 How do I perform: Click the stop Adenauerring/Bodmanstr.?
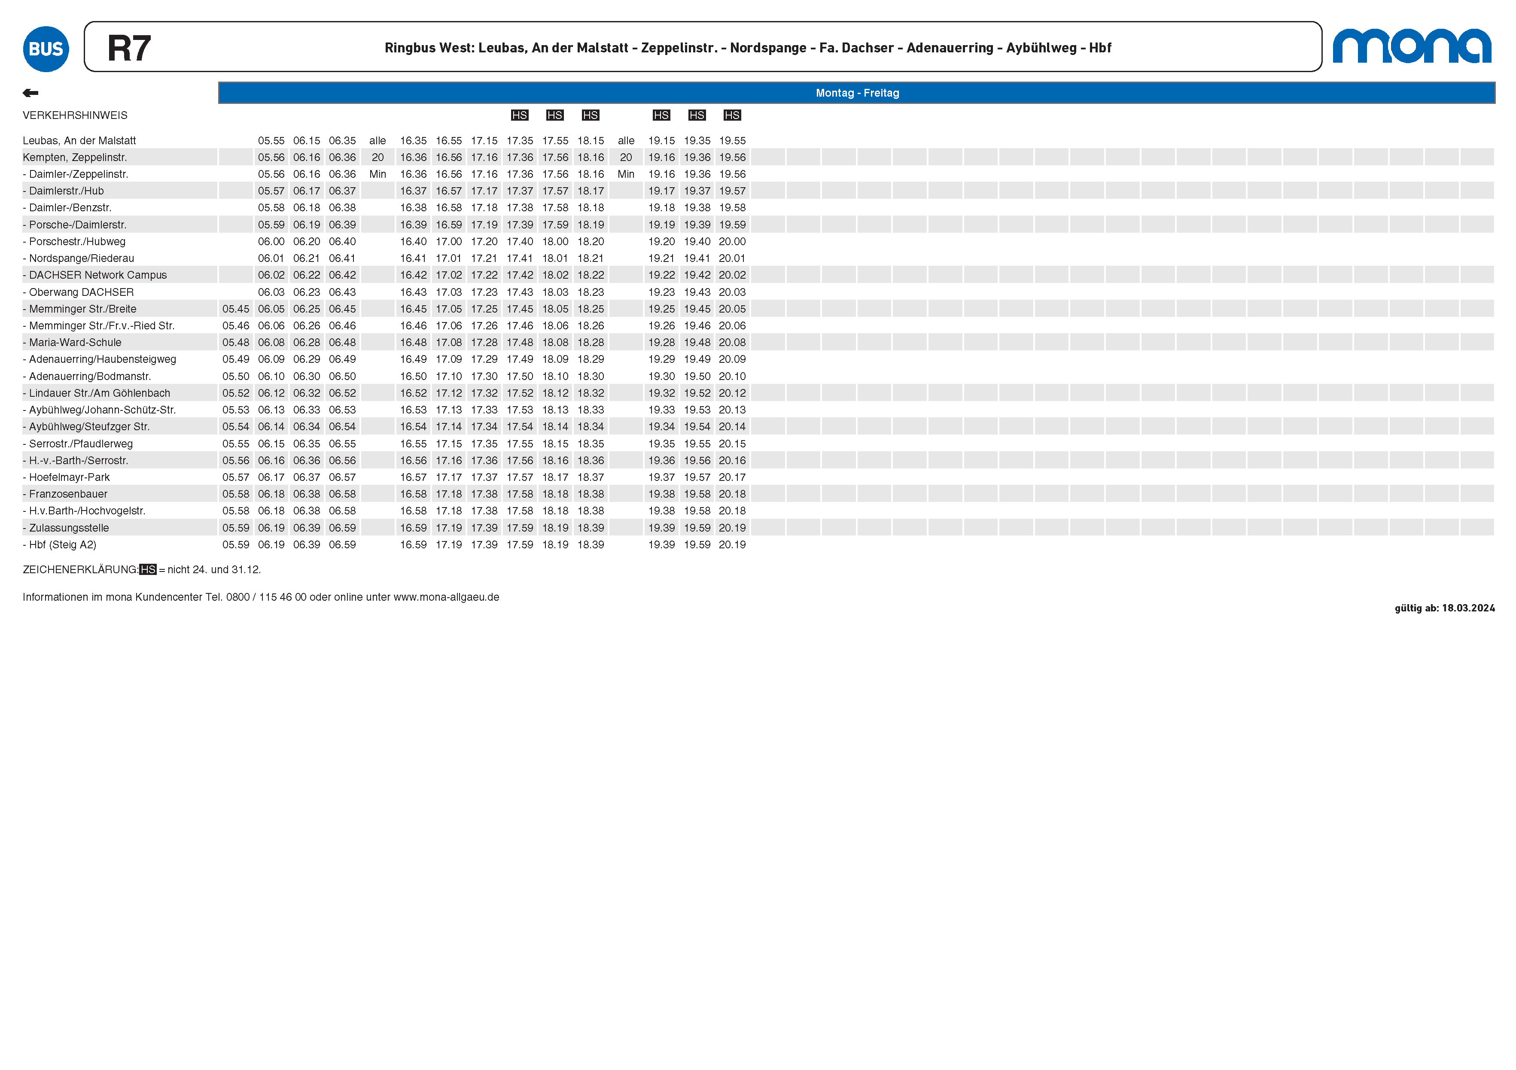point(86,376)
